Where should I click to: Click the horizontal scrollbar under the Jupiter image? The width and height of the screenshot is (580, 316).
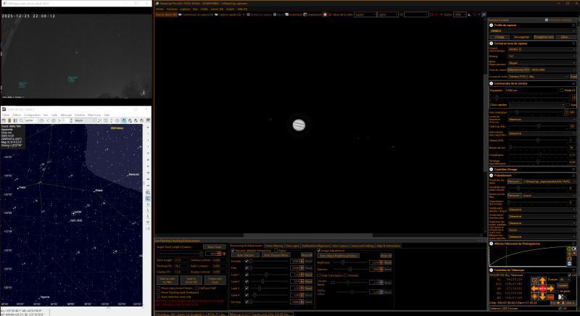coord(307,236)
